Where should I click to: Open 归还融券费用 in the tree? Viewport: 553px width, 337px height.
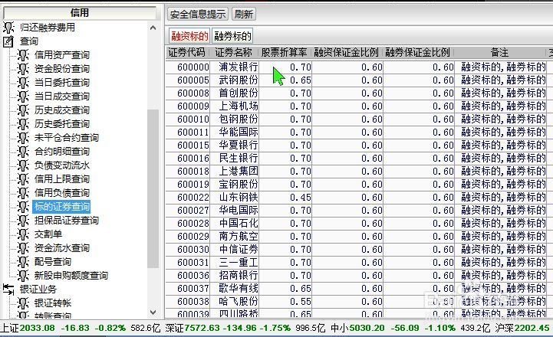click(x=48, y=27)
